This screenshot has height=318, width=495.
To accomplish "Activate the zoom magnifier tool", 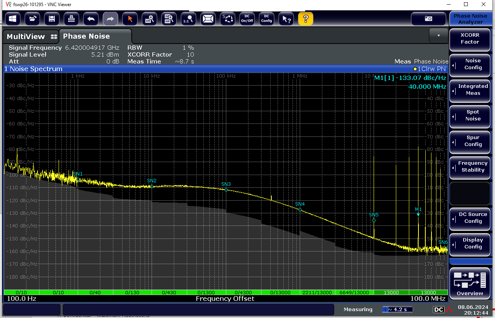I will (149, 19).
